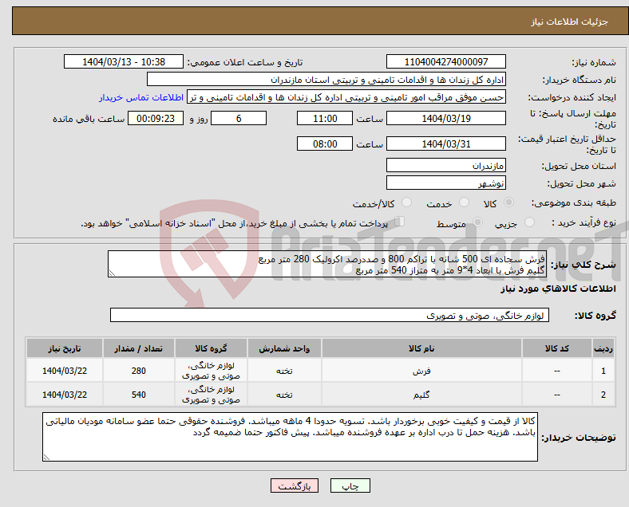
Task: Click the quantity cell 540
Action: [138, 395]
